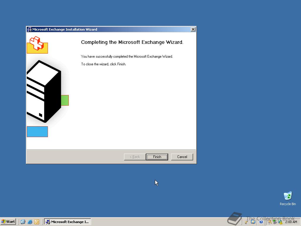The height and width of the screenshot is (226, 301).
Task: Close the Microsoft Exchange Installation Wizard window
Action: click(193, 29)
